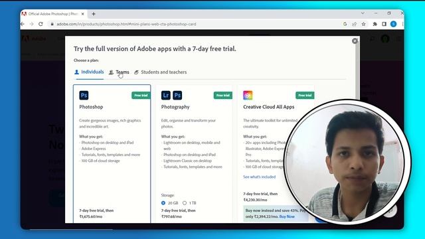Open the Chrome three-dot menu
This screenshot has width=425, height=239.
tap(402, 24)
